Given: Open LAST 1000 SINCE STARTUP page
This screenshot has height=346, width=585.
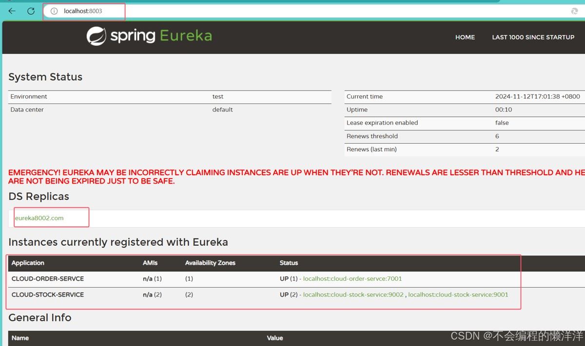Looking at the screenshot, I should click(x=533, y=37).
